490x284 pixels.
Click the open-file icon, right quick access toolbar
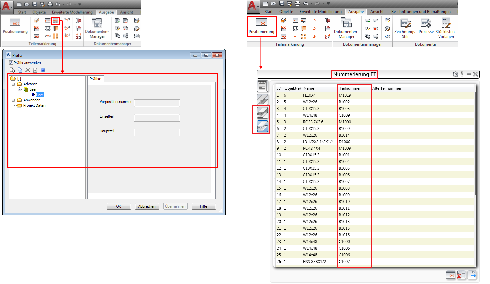tap(273, 4)
